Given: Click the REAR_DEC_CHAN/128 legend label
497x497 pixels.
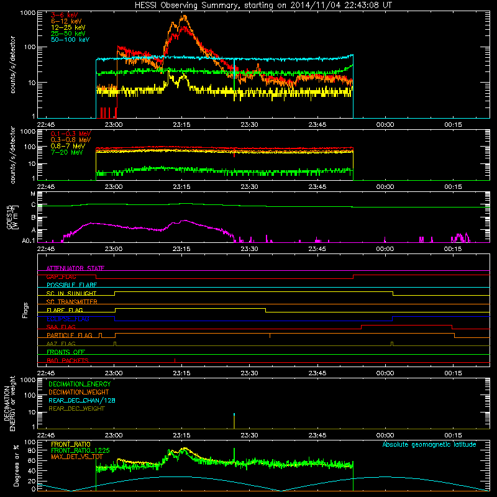Looking at the screenshot, I should tap(82, 400).
